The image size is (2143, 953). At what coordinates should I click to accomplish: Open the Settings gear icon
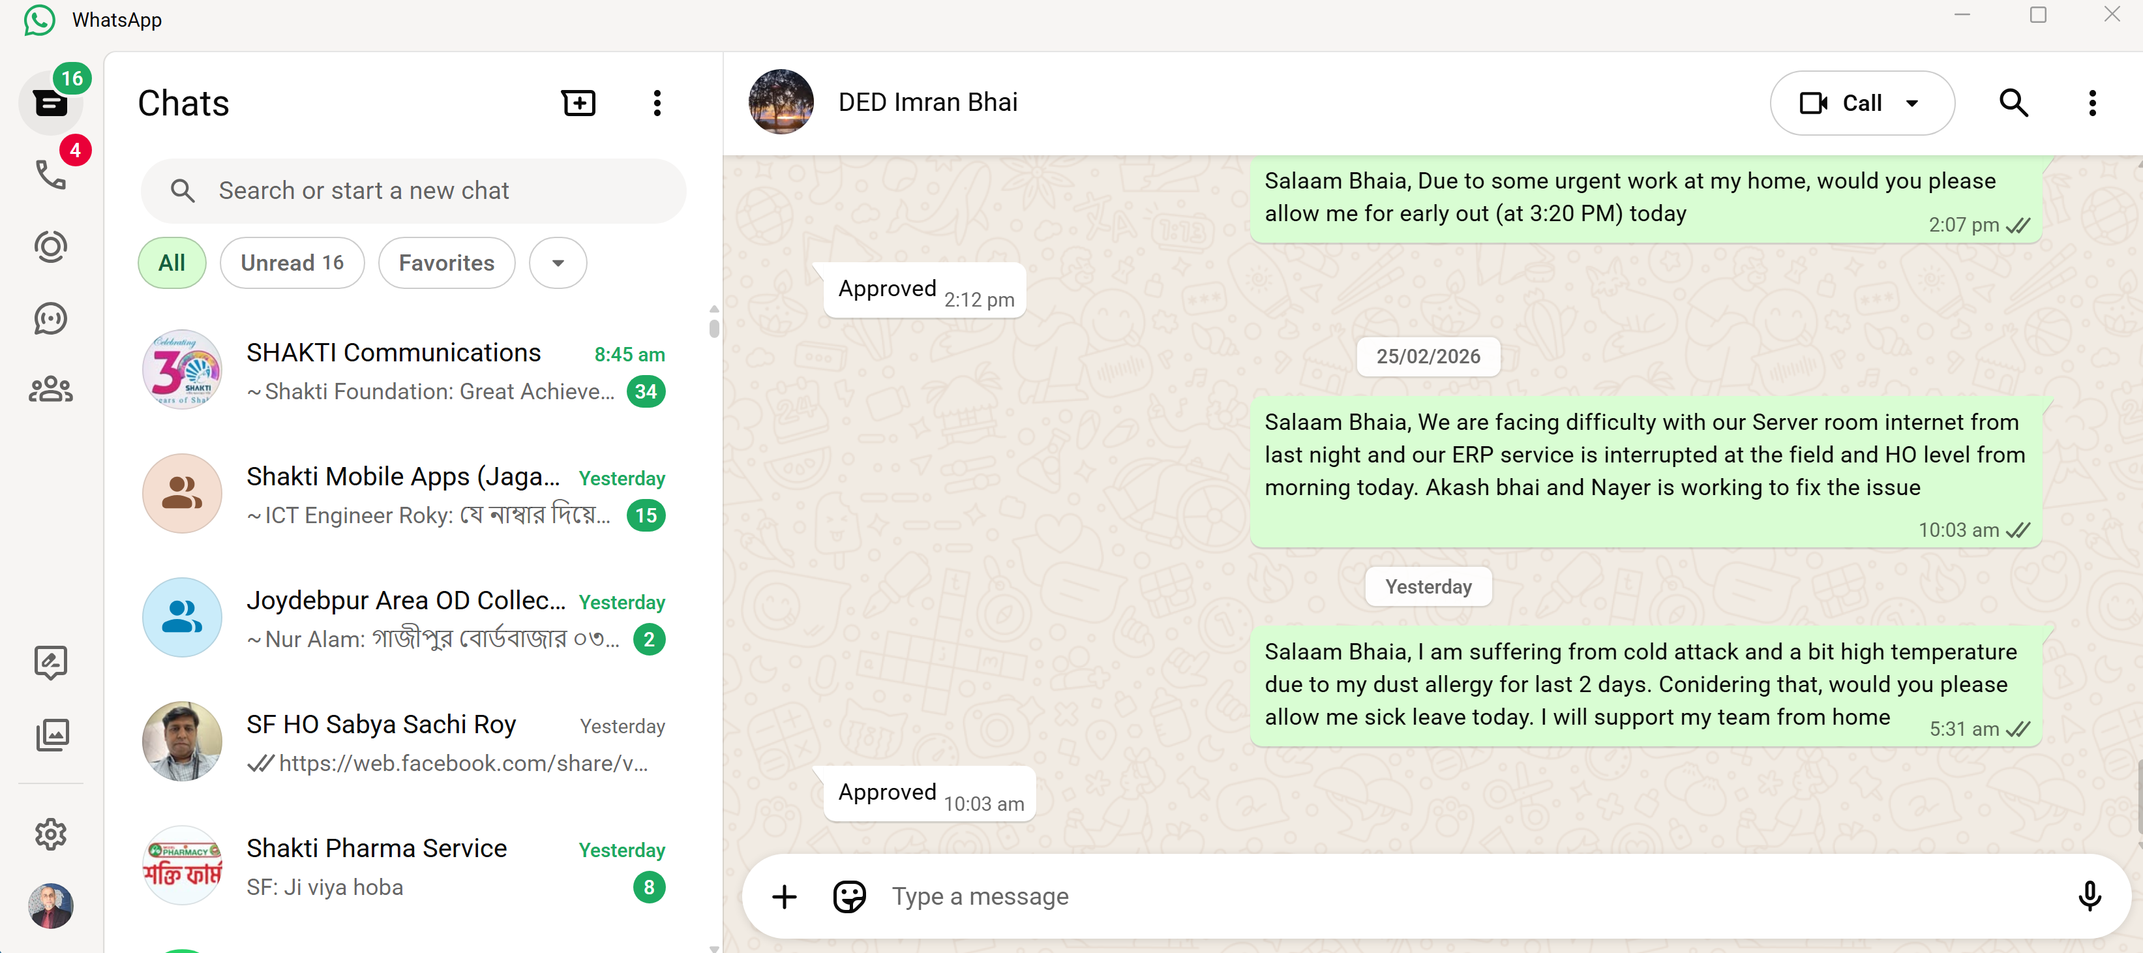coord(51,834)
